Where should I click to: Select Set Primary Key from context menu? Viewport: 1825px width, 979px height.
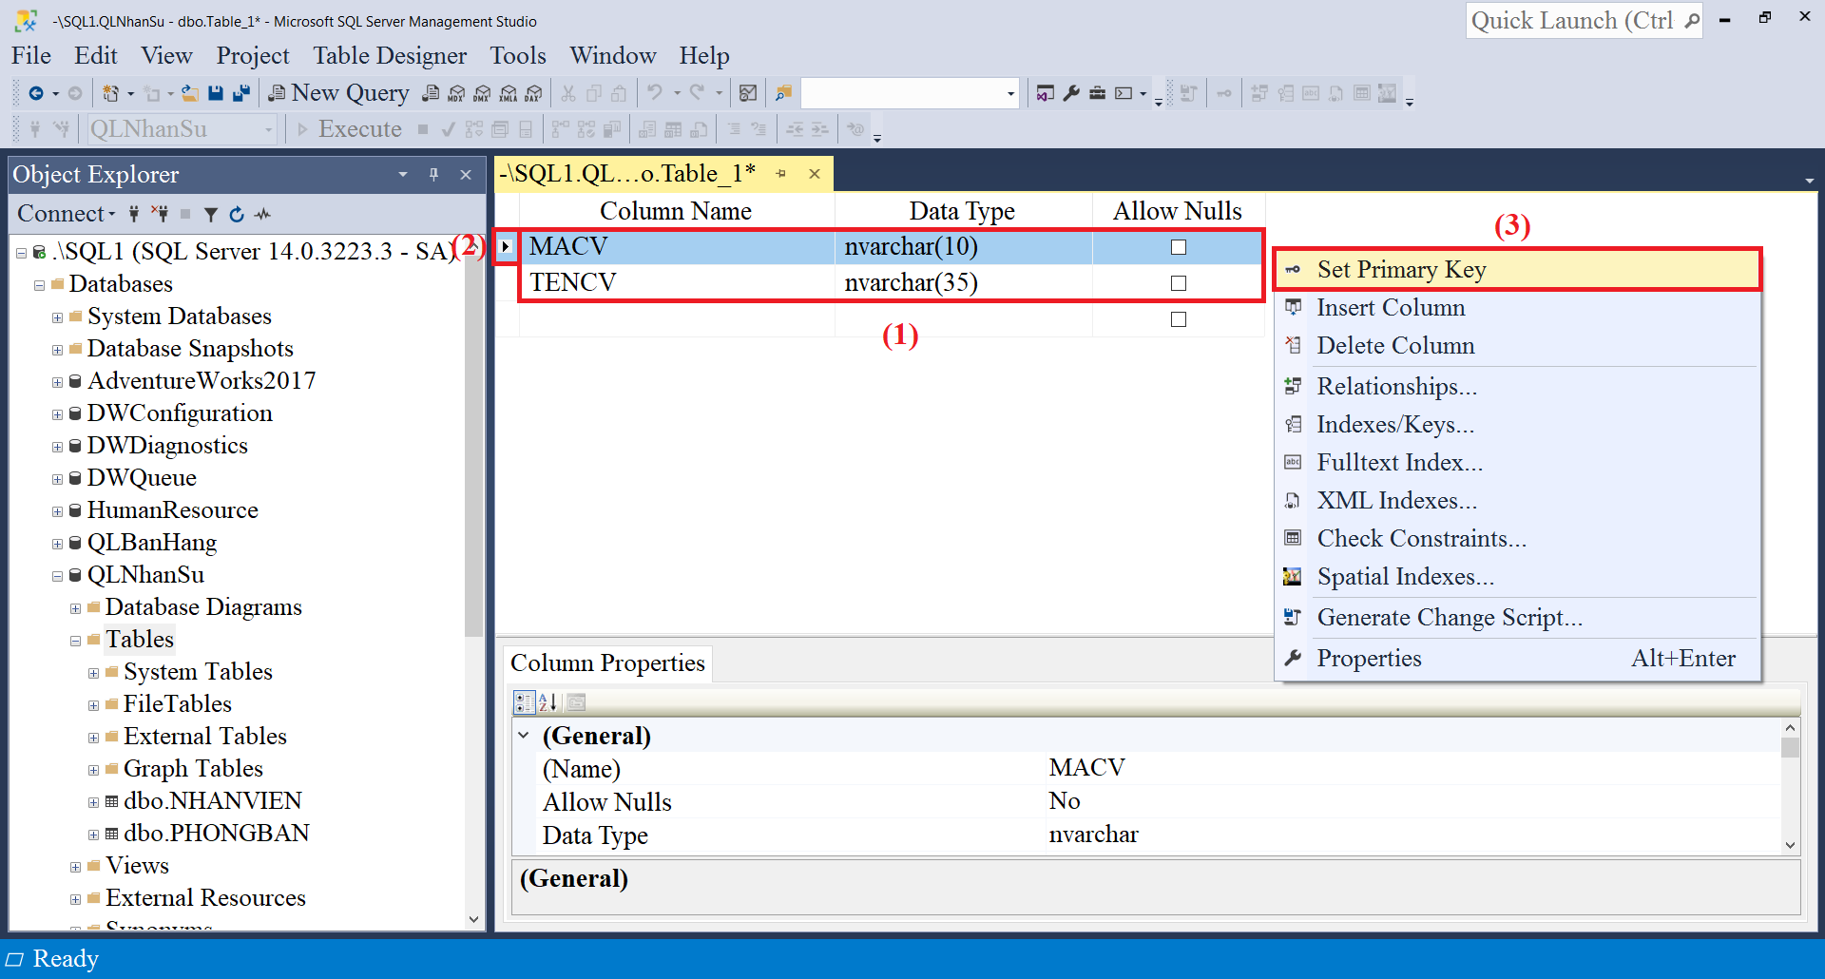coord(1401,270)
